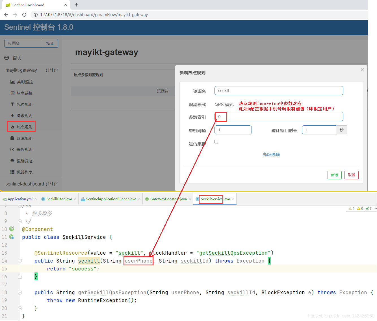The width and height of the screenshot is (377, 321).
Task: Toggle the 是否集群 checkbox
Action: point(216,142)
